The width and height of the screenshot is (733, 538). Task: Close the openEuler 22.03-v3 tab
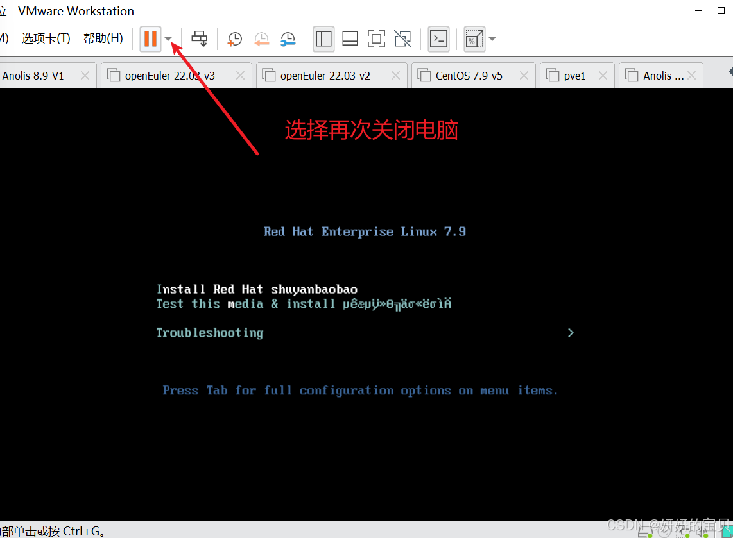click(x=240, y=75)
